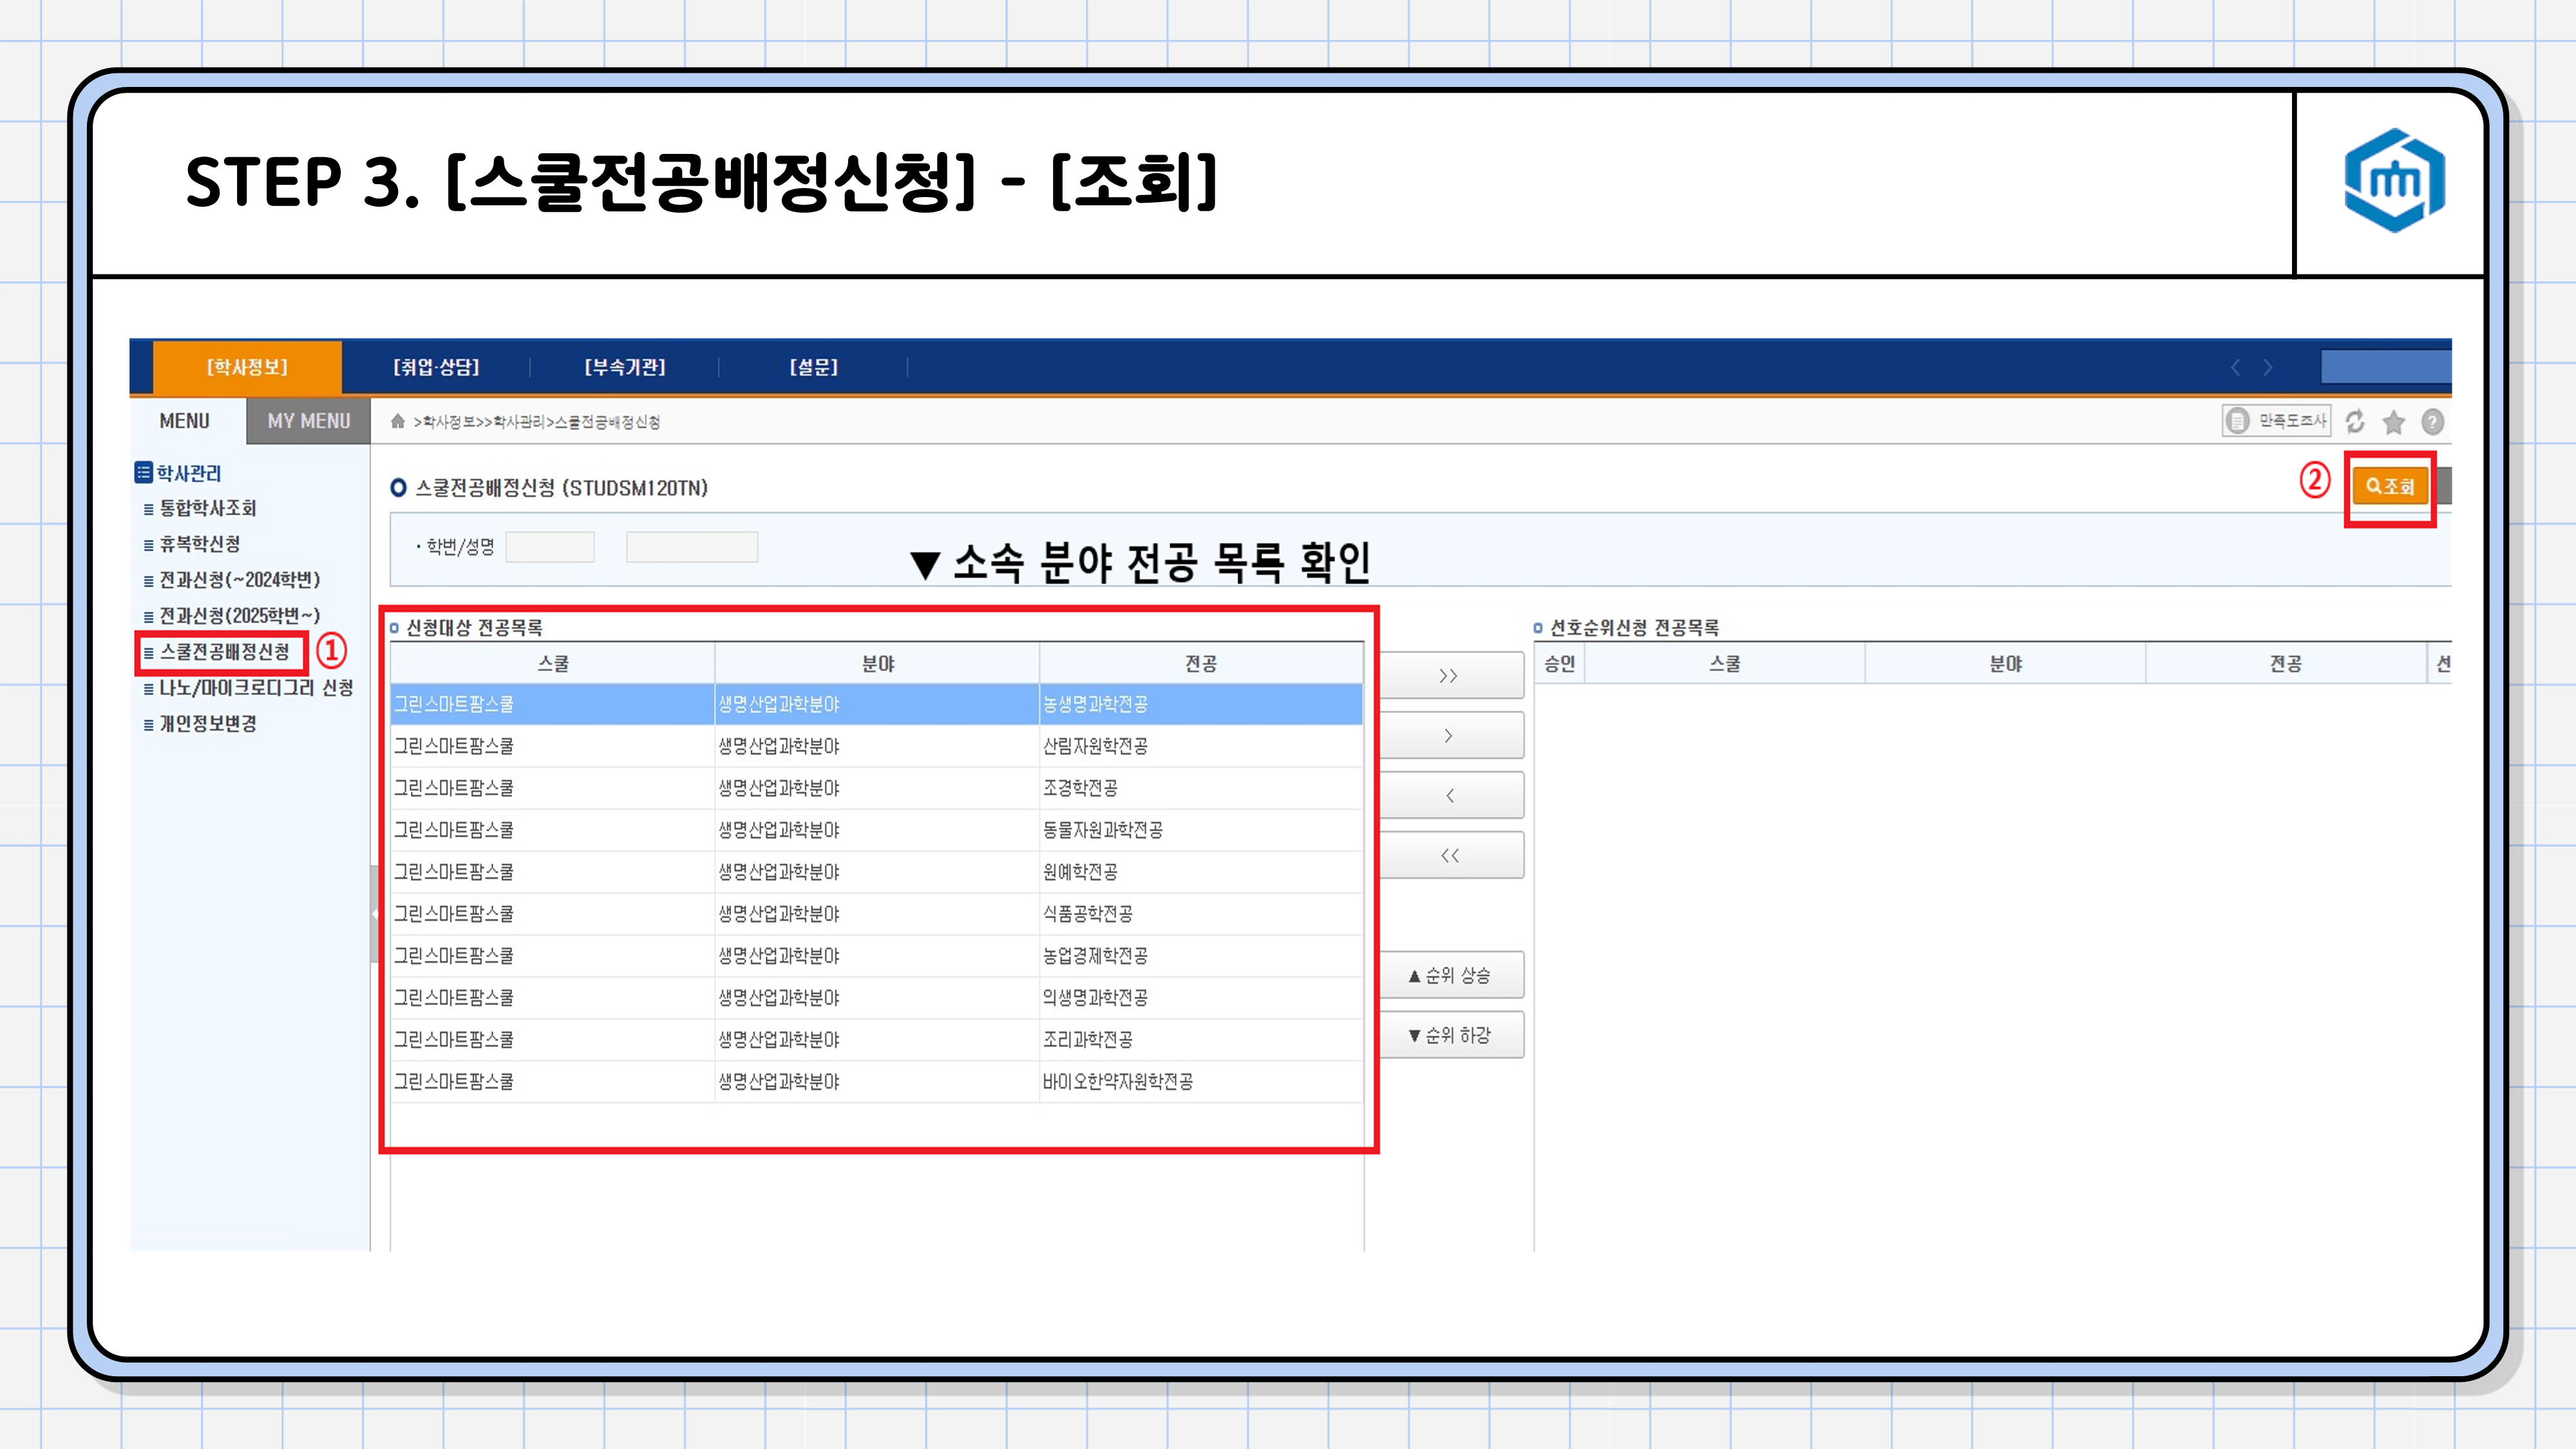Click the header right arrow icon
The width and height of the screenshot is (2576, 1449).
click(2267, 367)
